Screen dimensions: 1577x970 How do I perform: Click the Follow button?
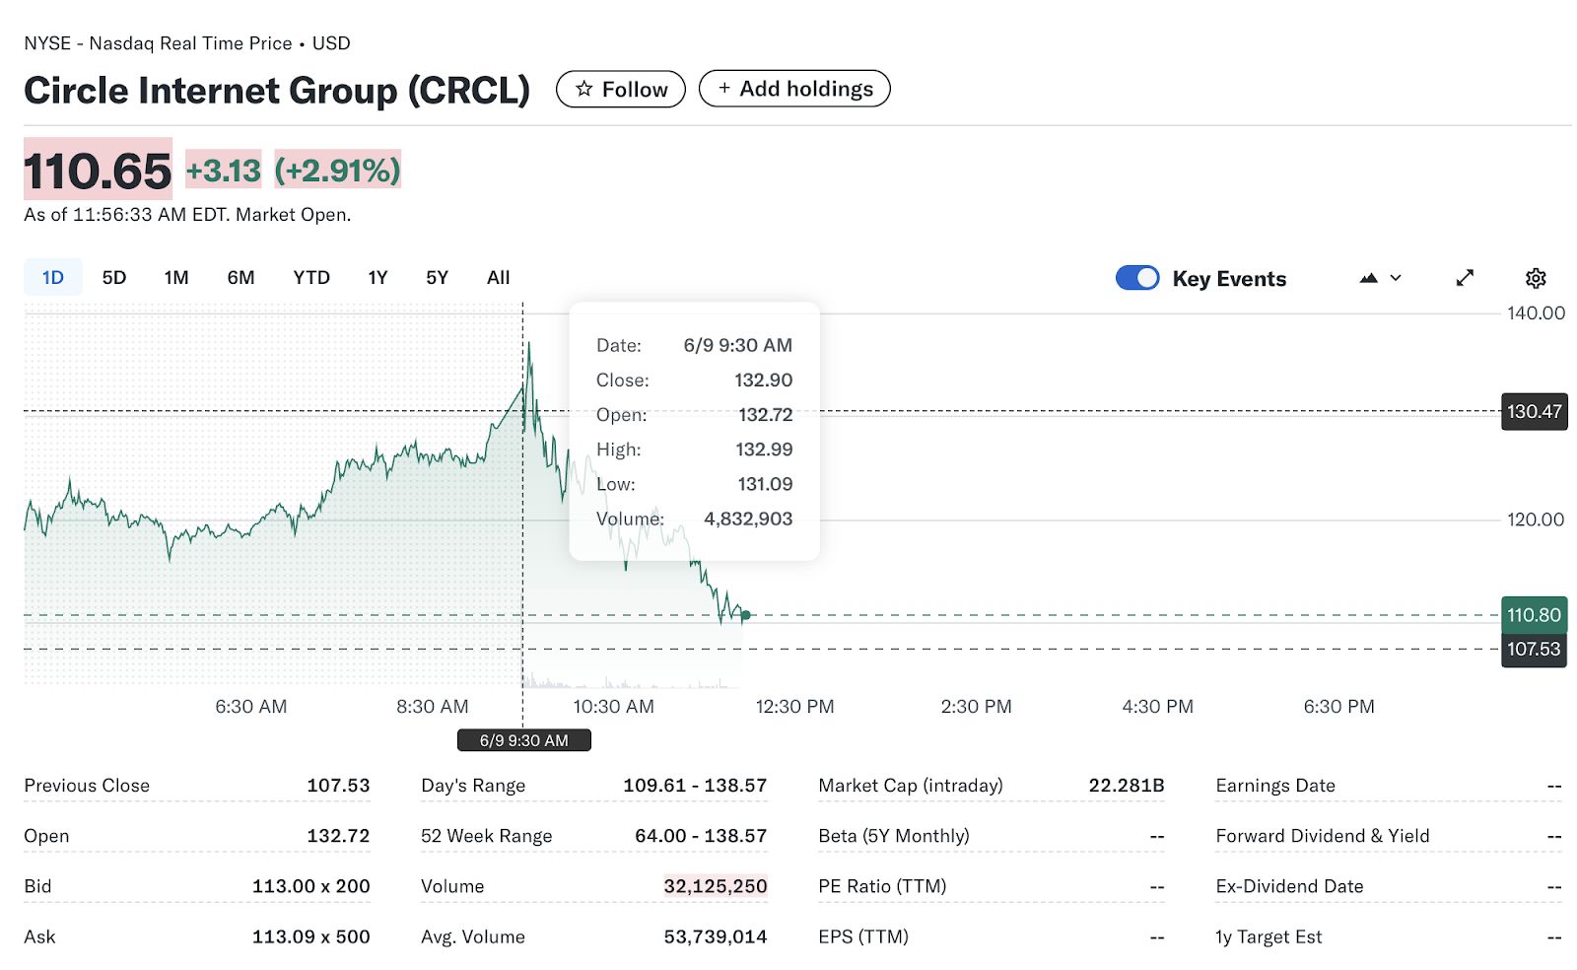pos(621,89)
